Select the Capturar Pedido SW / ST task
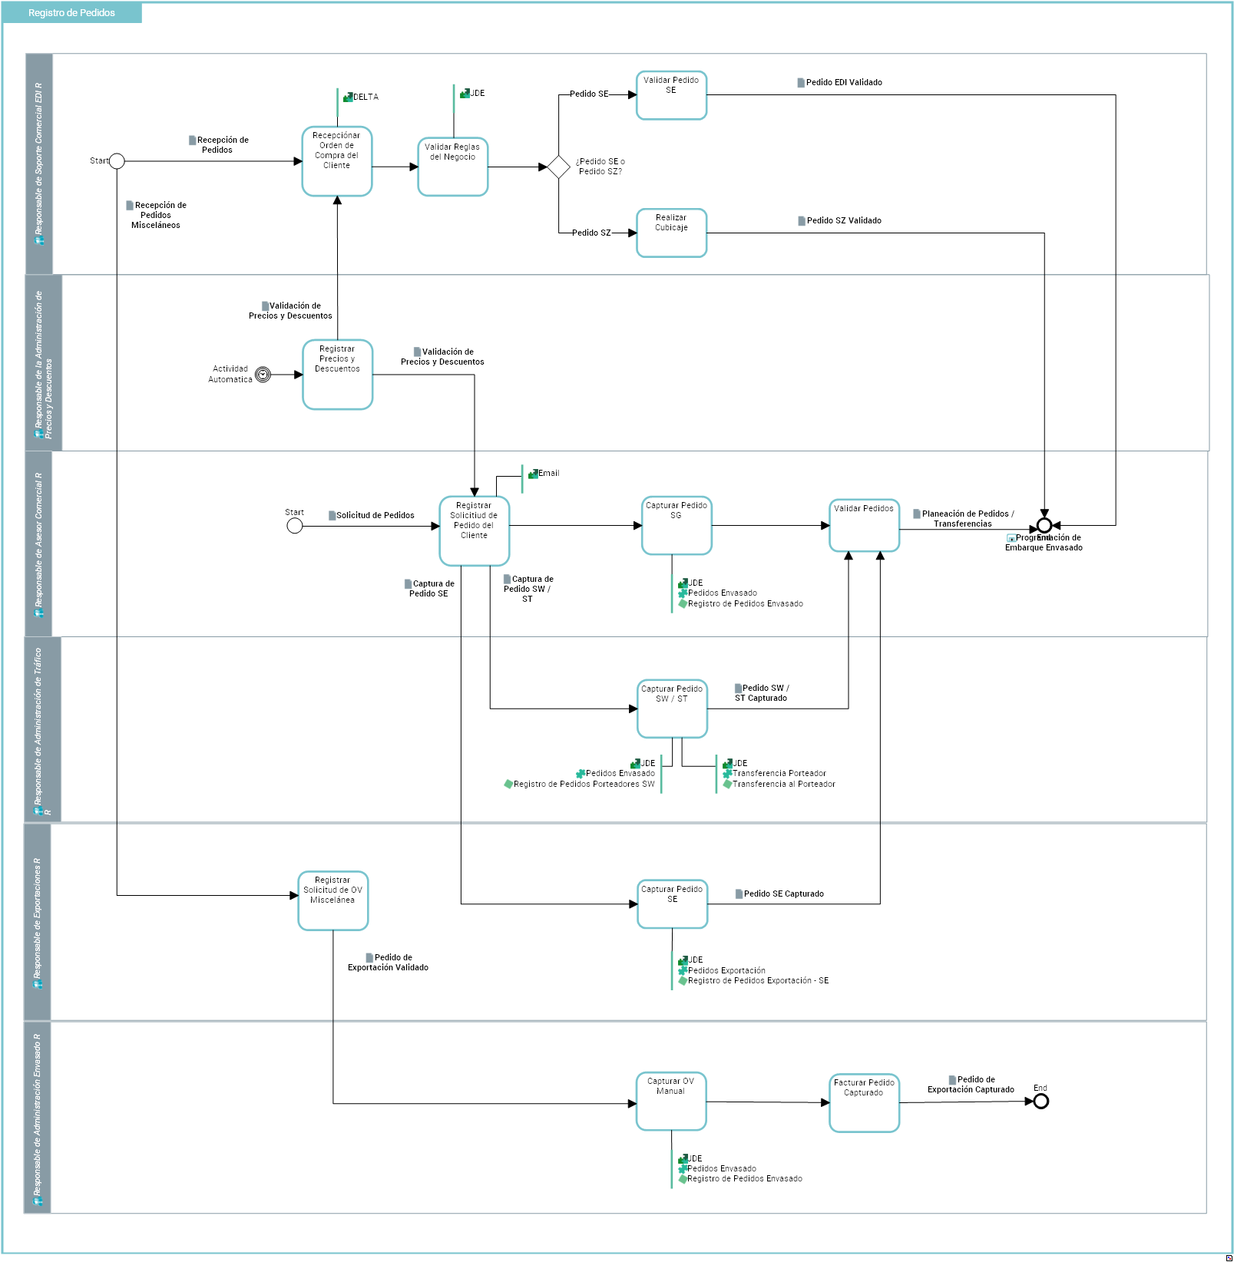The image size is (1234, 1262). 673,709
